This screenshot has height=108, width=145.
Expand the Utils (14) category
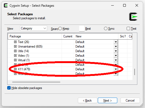(15, 51)
